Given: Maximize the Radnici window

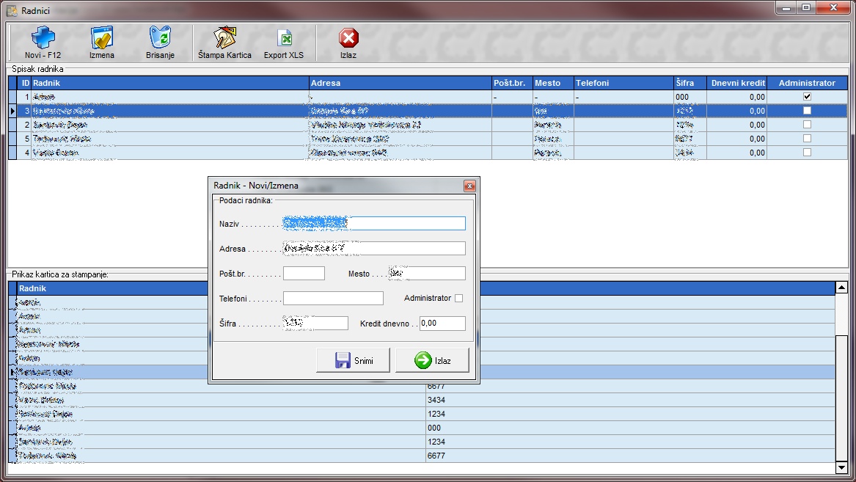Looking at the screenshot, I should point(806,7).
